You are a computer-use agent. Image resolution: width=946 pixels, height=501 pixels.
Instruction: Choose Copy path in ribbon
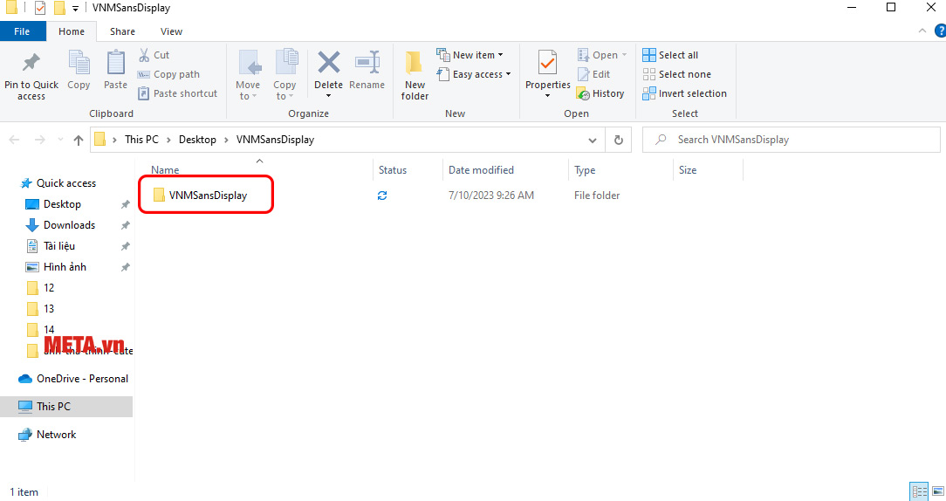point(168,74)
